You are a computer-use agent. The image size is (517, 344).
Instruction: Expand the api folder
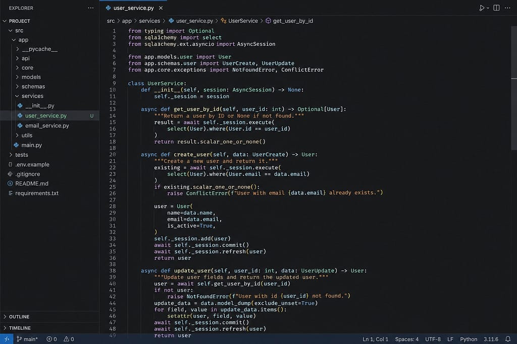pos(18,58)
